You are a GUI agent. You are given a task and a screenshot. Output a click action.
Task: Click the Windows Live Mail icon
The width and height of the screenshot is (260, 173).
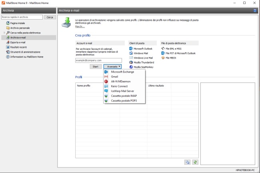[131, 58]
